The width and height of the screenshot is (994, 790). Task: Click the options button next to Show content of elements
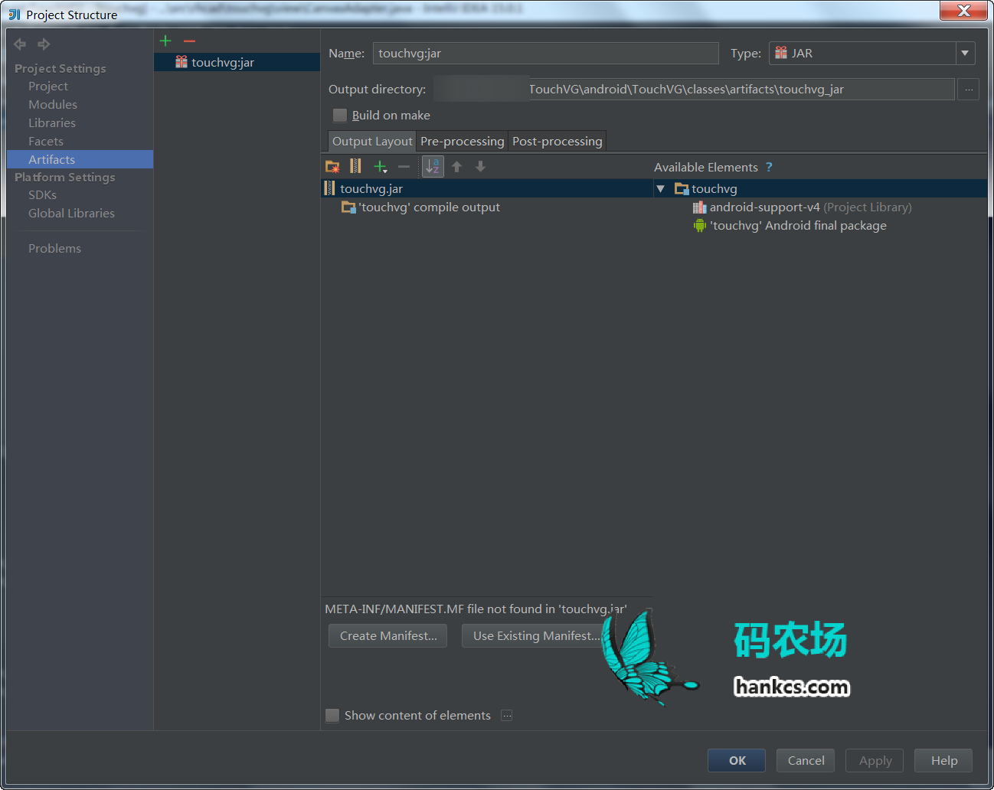507,716
